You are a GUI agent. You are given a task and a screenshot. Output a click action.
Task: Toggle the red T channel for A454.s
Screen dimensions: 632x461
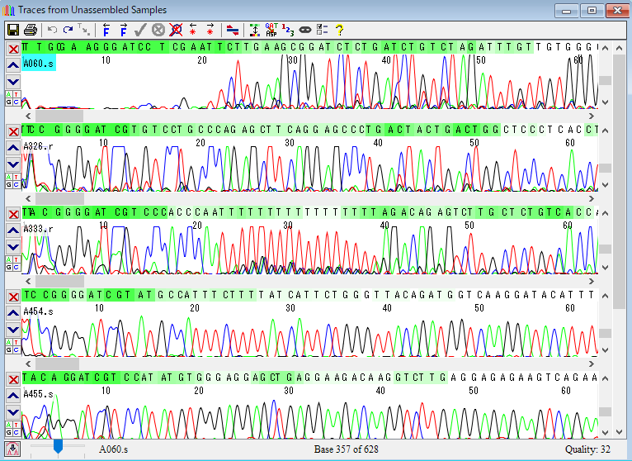pyautogui.click(x=17, y=342)
